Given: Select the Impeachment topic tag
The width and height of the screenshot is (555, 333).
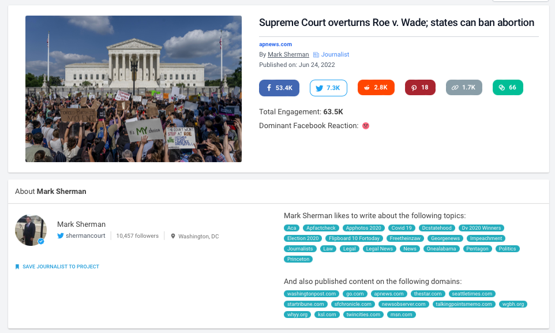Looking at the screenshot, I should [x=486, y=238].
